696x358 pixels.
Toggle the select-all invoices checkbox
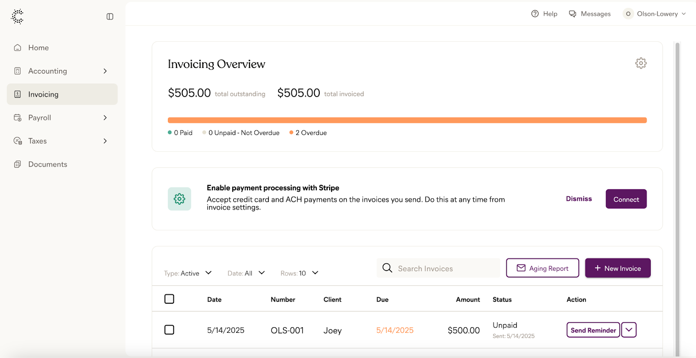[x=169, y=299]
